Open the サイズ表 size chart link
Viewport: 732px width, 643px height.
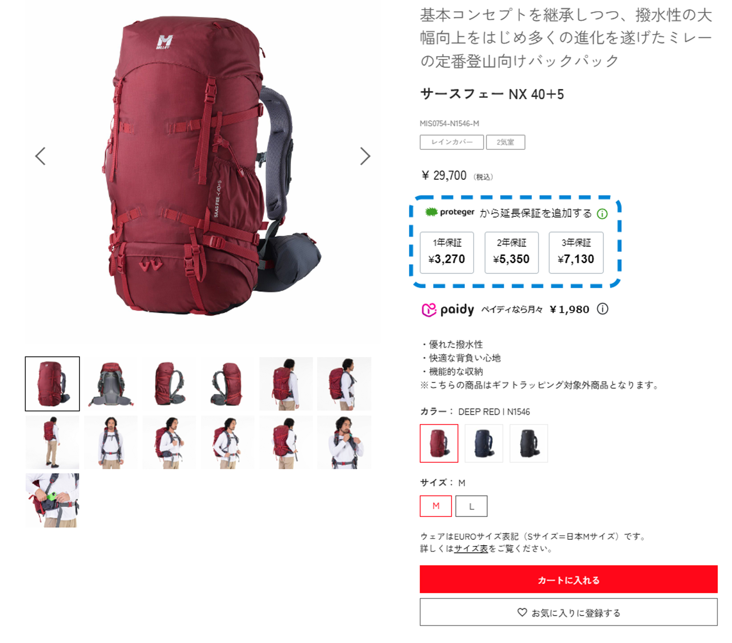point(471,548)
